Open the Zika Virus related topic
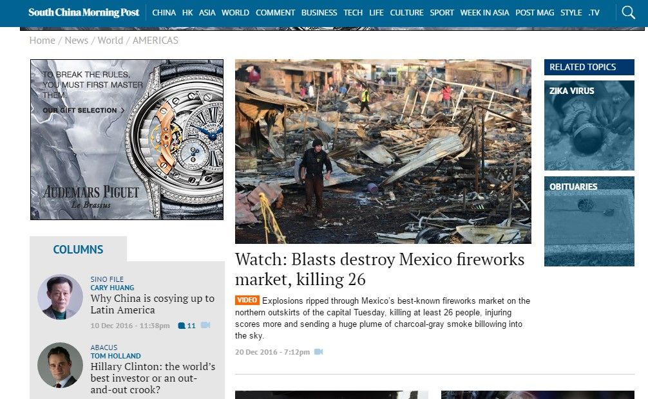Screen dimensions: 648x399 pos(589,125)
